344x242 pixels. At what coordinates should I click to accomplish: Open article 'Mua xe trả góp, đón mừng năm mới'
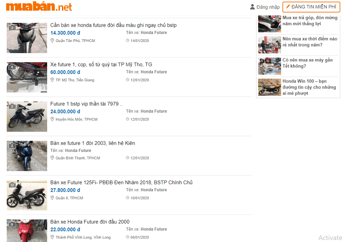[310, 21]
